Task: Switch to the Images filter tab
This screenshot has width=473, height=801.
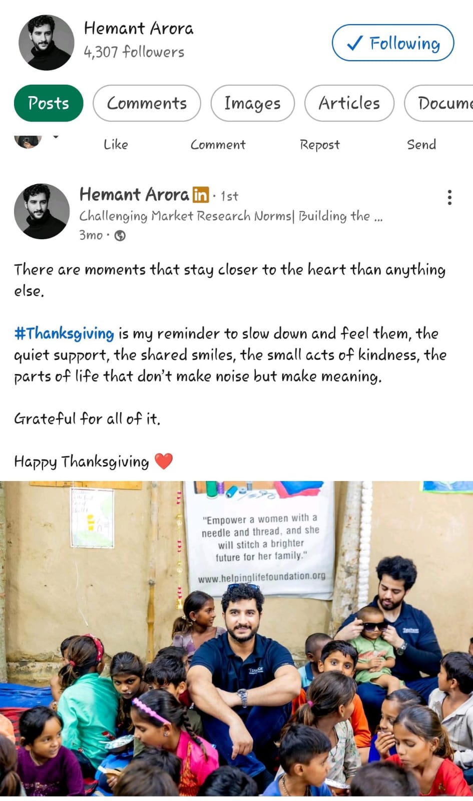Action: coord(252,103)
